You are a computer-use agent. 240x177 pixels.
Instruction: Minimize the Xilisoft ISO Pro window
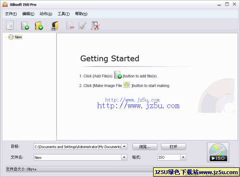[x=219, y=5]
